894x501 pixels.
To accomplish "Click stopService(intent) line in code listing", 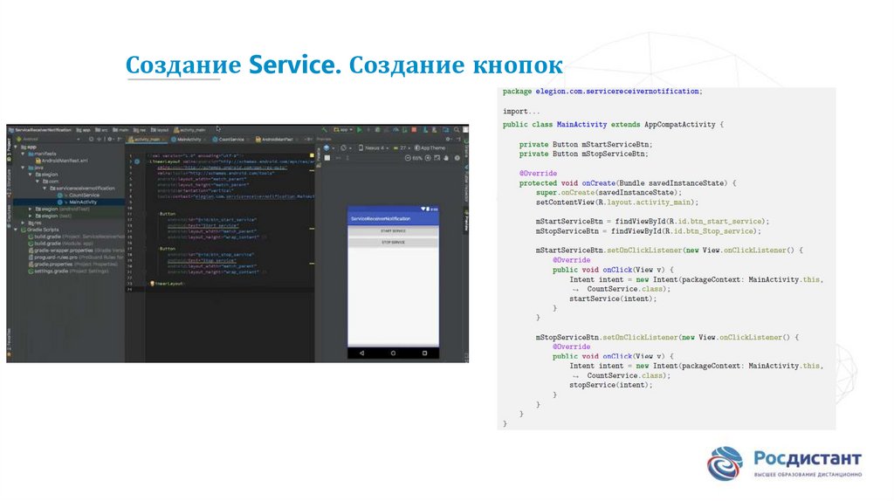I will point(610,385).
